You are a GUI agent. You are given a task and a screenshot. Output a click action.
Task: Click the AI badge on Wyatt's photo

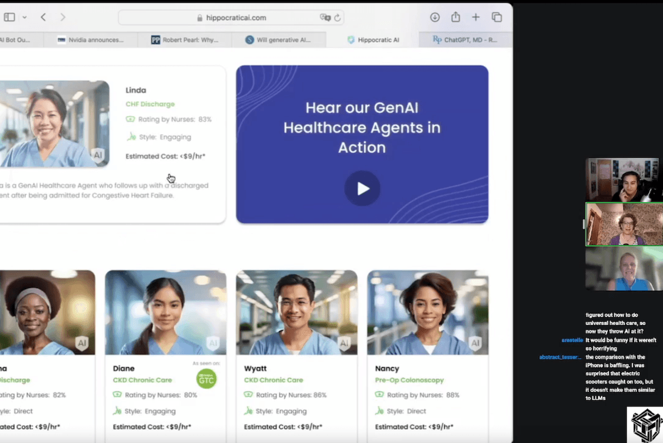coord(344,343)
